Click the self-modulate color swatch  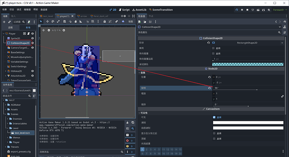(248, 128)
